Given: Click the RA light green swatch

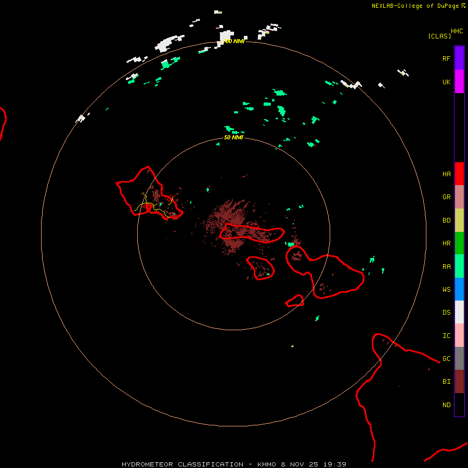Looking at the screenshot, I should pyautogui.click(x=459, y=266).
